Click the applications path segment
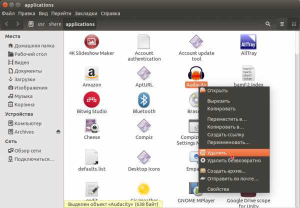This screenshot has width=300, height=208. click(x=80, y=24)
